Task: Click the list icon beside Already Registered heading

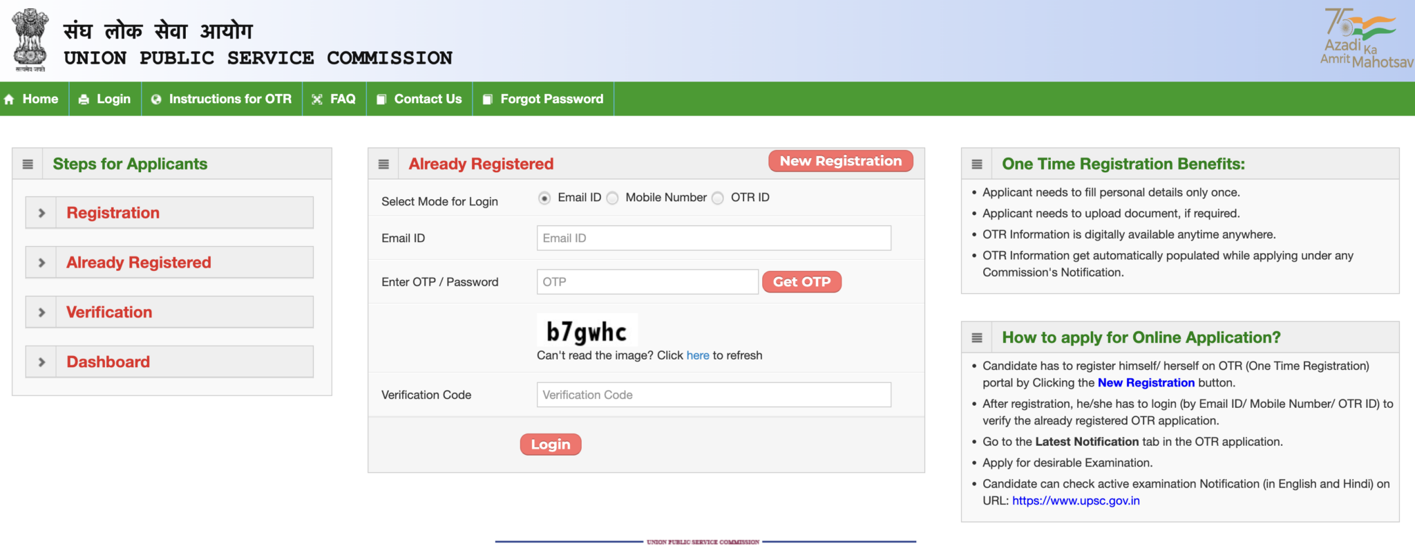Action: pos(383,165)
